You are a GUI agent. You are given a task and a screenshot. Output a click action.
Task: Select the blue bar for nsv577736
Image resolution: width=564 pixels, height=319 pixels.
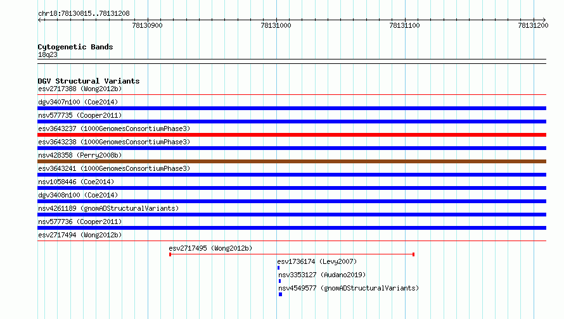pos(292,228)
